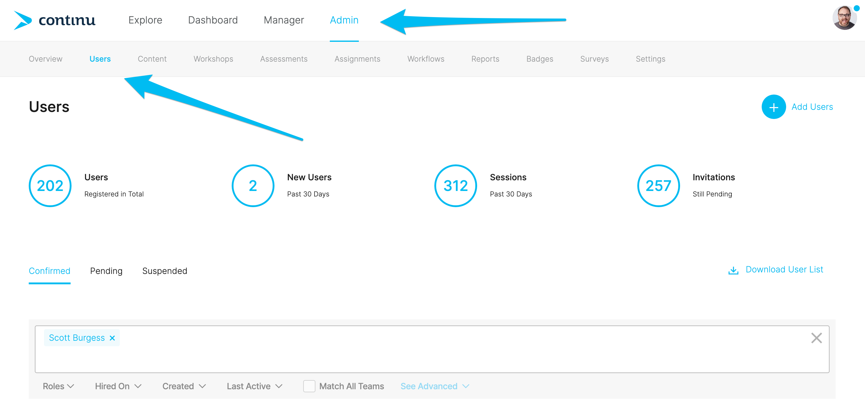The image size is (865, 399).
Task: Click the 2 new users counter
Action: pyautogui.click(x=253, y=186)
